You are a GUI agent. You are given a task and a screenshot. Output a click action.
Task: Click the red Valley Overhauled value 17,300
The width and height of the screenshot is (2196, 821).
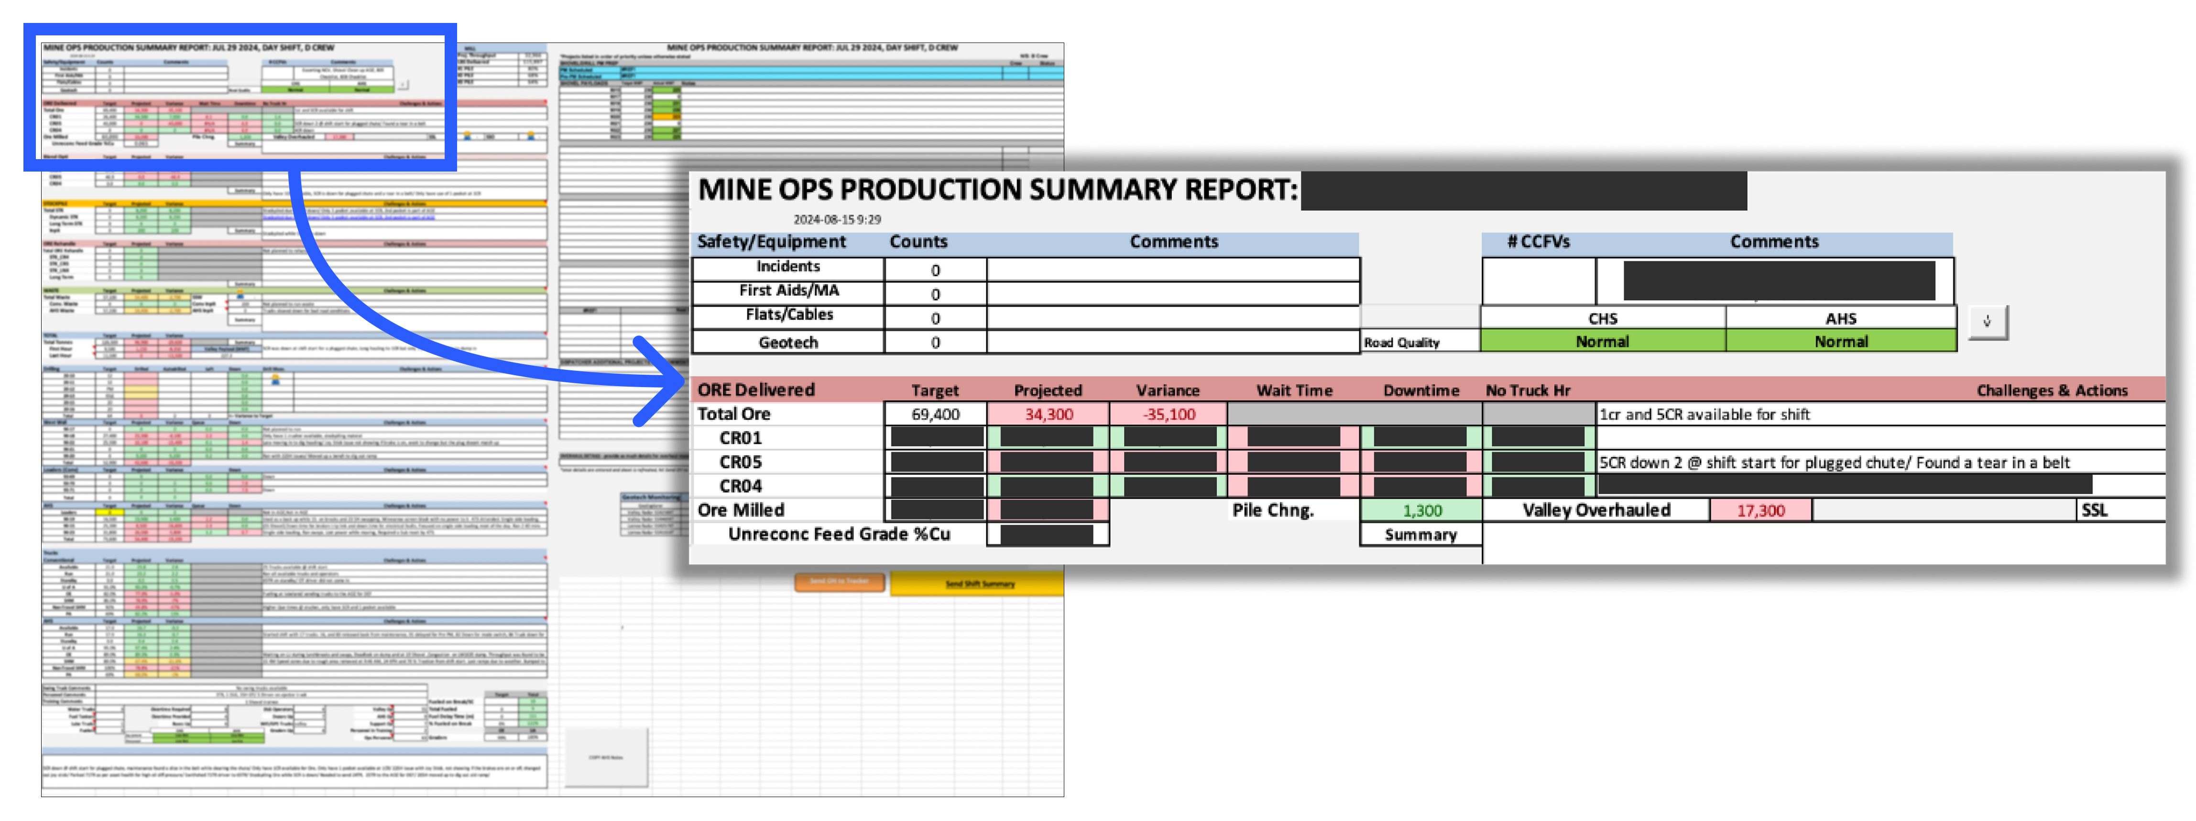pyautogui.click(x=1760, y=510)
